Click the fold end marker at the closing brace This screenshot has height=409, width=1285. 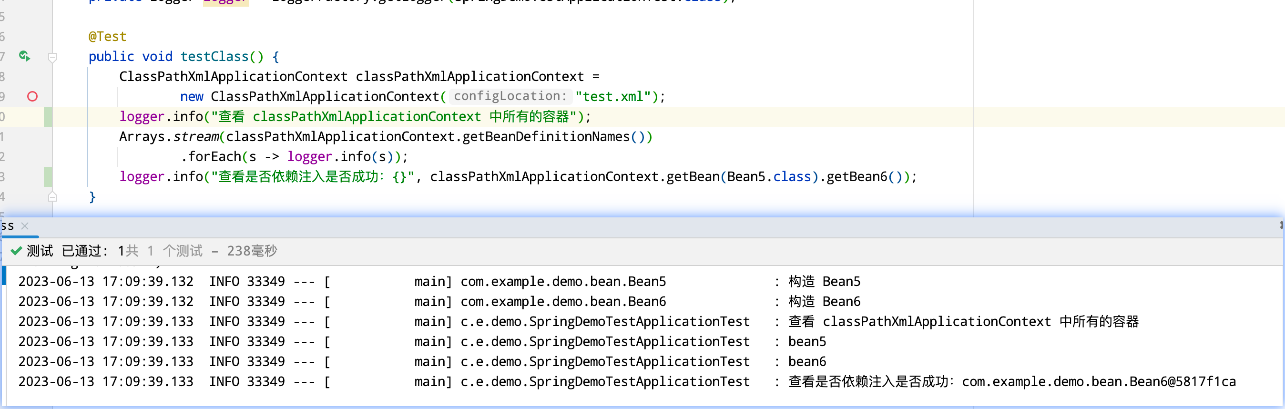tap(52, 196)
